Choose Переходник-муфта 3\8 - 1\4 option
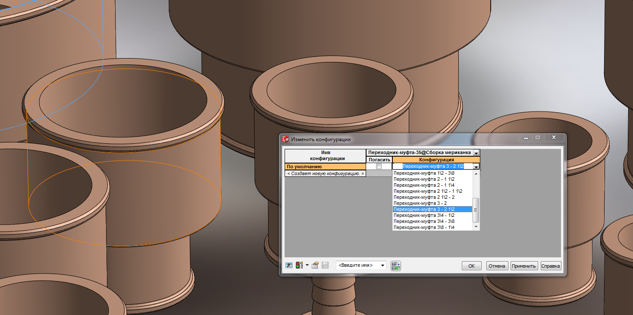 [432, 227]
